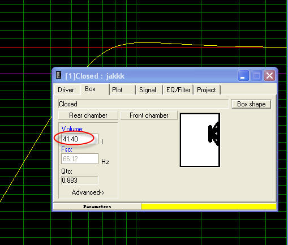Click the Fsc frequency field
The image size is (288, 245).
pos(79,159)
